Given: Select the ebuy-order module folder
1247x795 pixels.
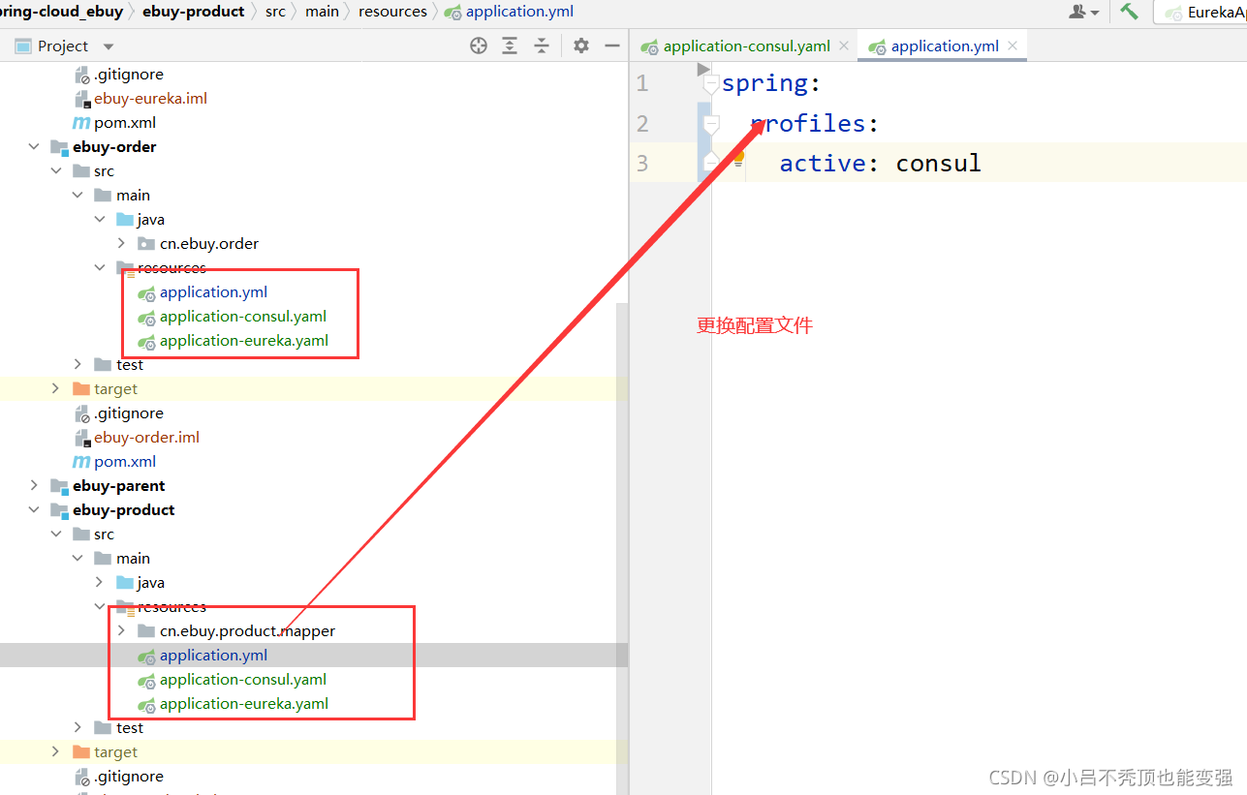Looking at the screenshot, I should 114,147.
